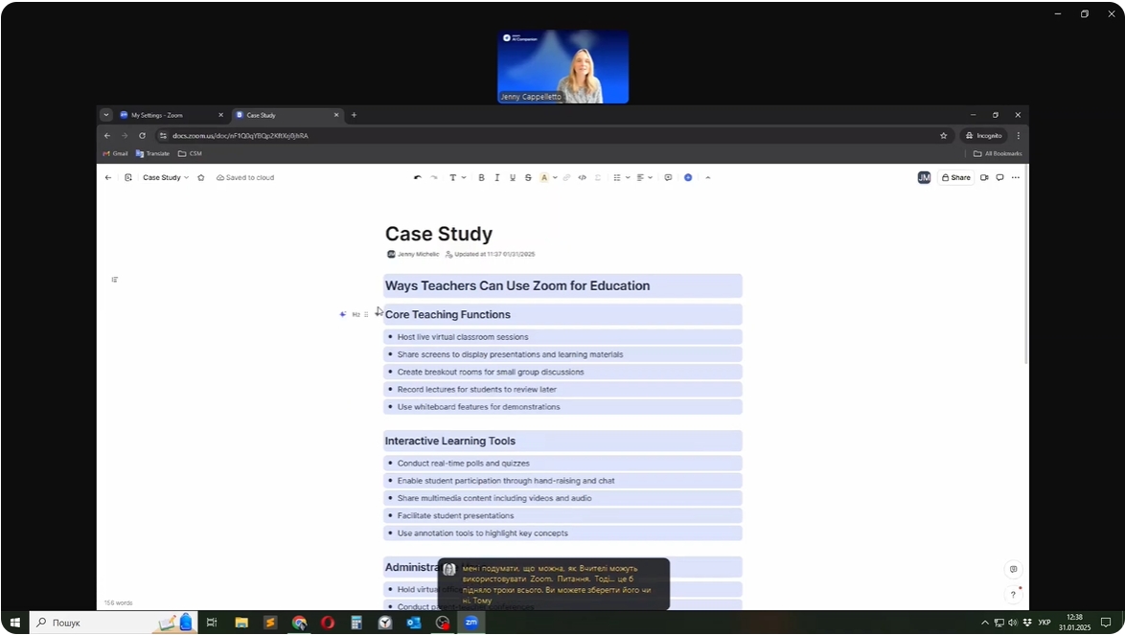Click heading Interactive Learning Tools
The width and height of the screenshot is (1125, 635).
[x=449, y=442]
